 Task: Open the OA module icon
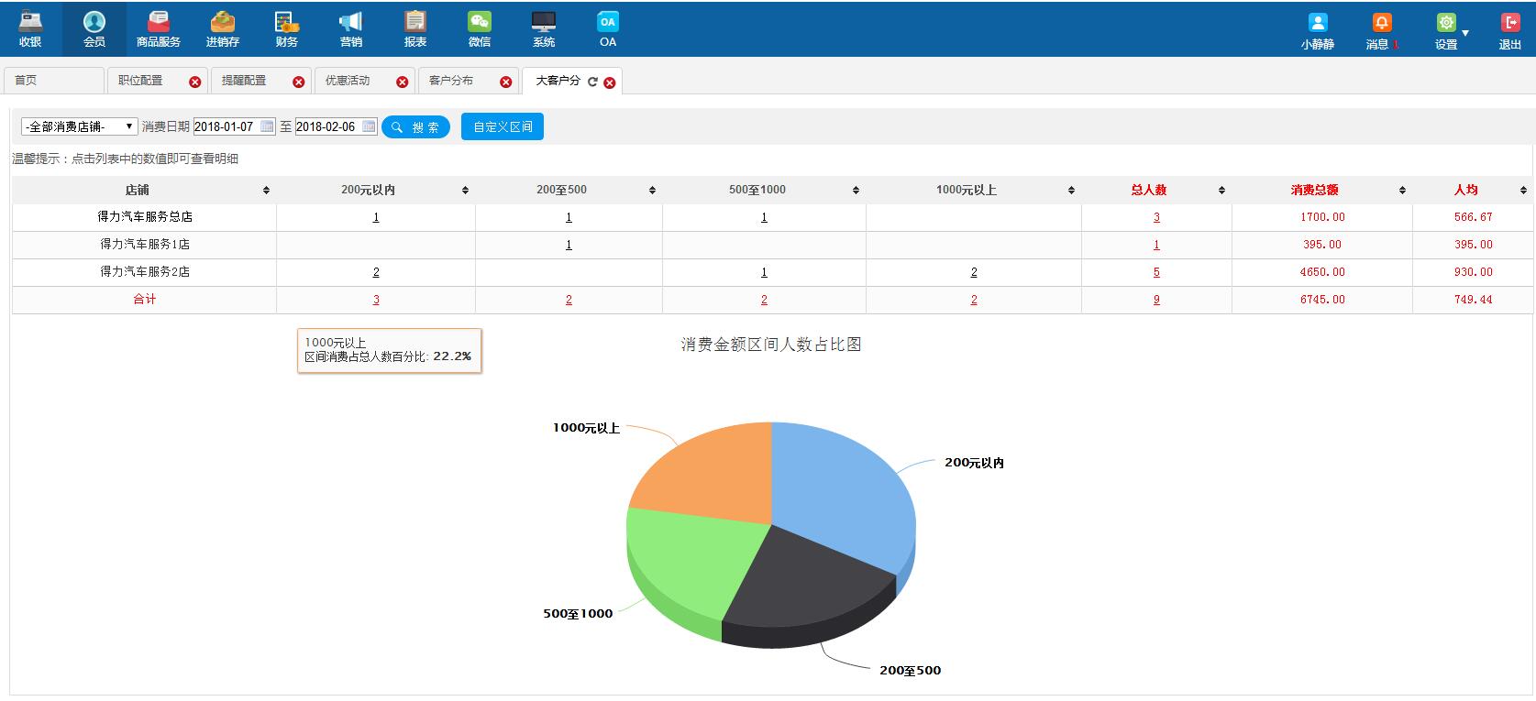tap(607, 22)
